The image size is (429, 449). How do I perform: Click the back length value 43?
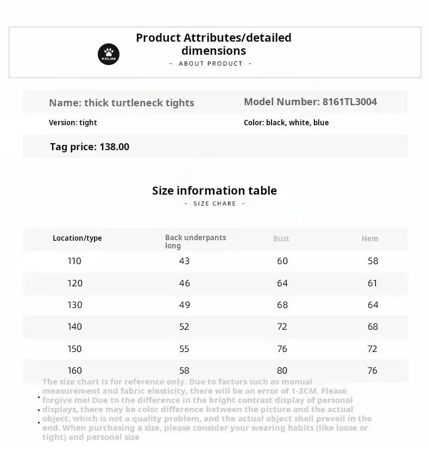185,261
